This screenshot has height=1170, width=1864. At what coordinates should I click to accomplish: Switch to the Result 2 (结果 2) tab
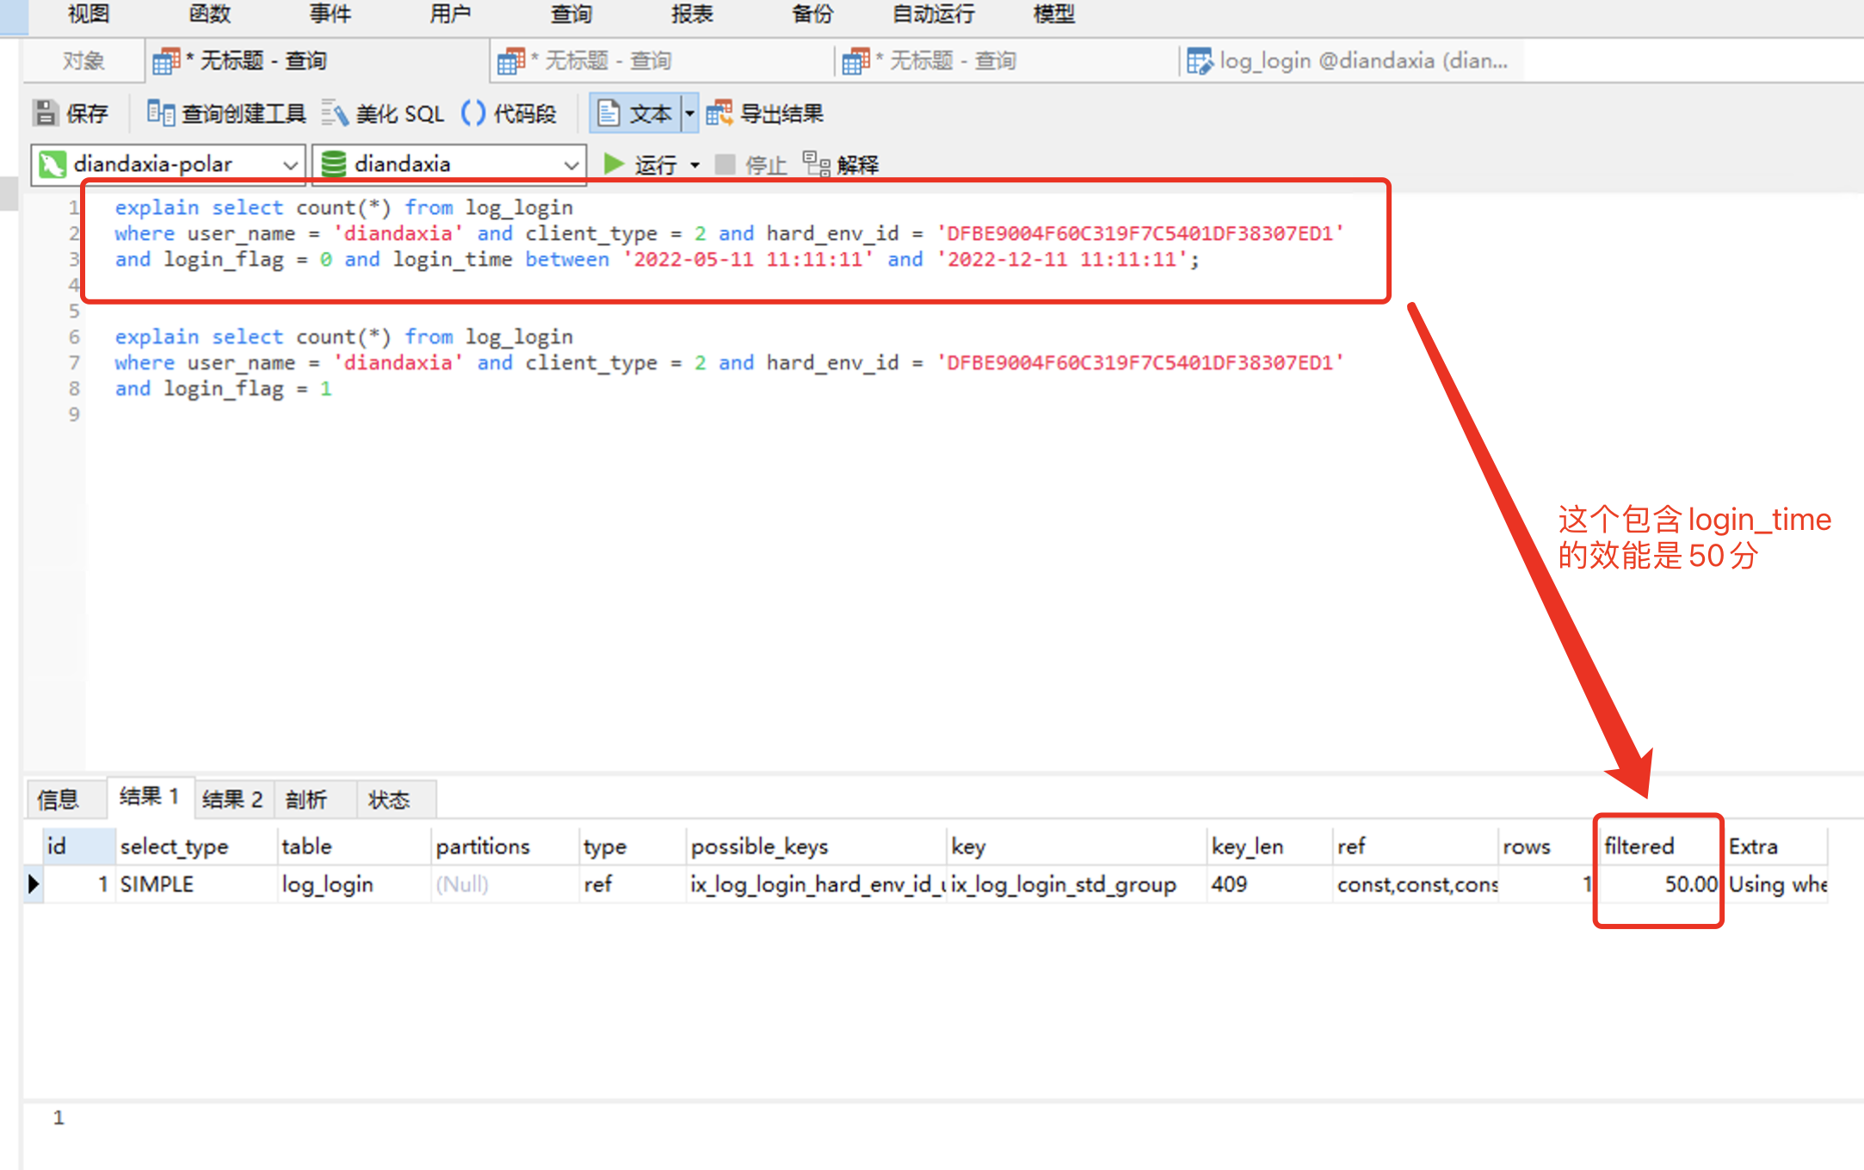(x=232, y=799)
